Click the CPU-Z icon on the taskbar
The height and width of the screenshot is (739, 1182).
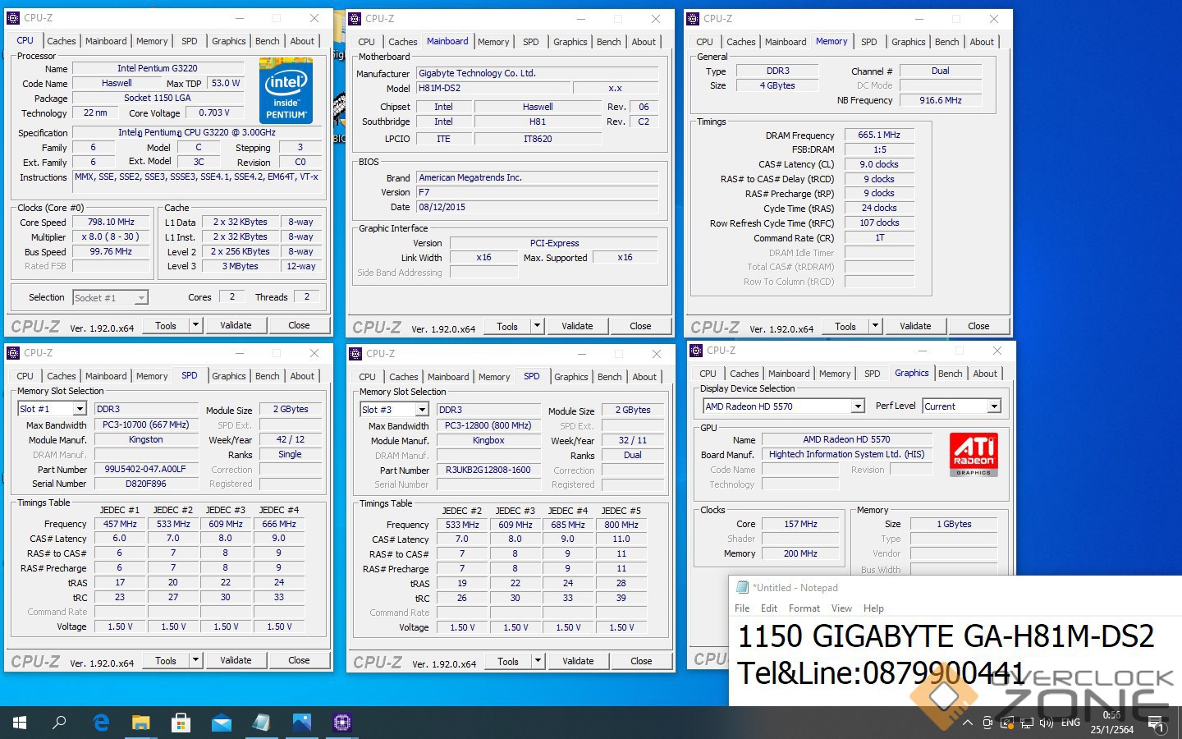[x=342, y=723]
